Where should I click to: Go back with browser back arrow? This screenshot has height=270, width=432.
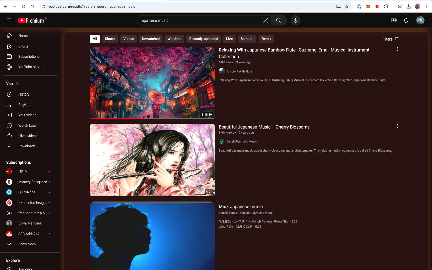tap(5, 6)
